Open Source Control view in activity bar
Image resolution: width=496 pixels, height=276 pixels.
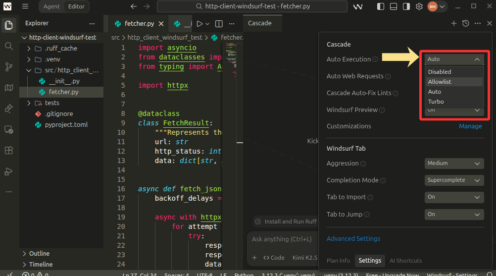pyautogui.click(x=9, y=67)
